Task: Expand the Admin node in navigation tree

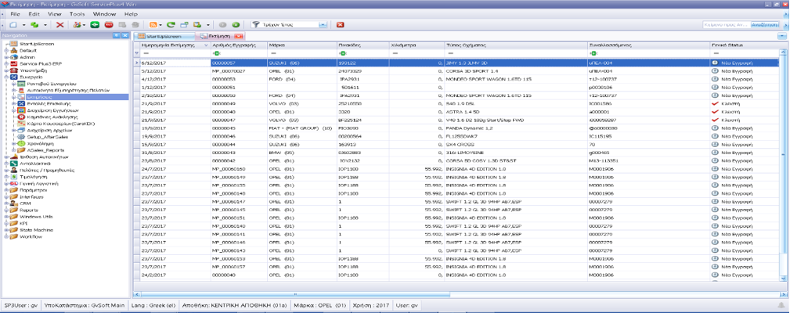Action: click(x=5, y=57)
